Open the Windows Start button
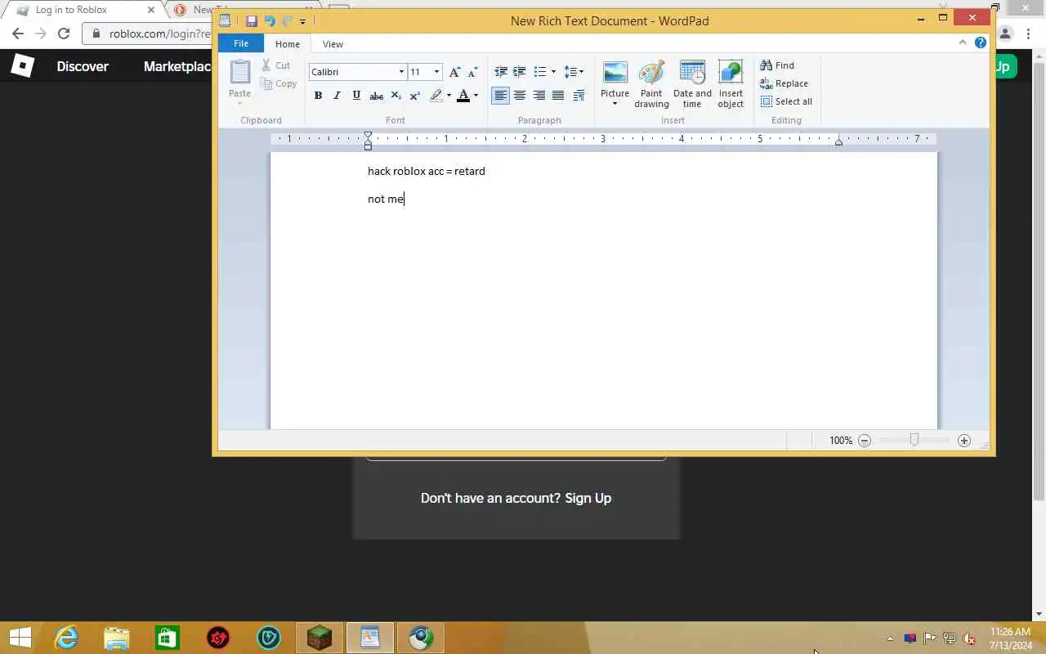 (x=20, y=638)
